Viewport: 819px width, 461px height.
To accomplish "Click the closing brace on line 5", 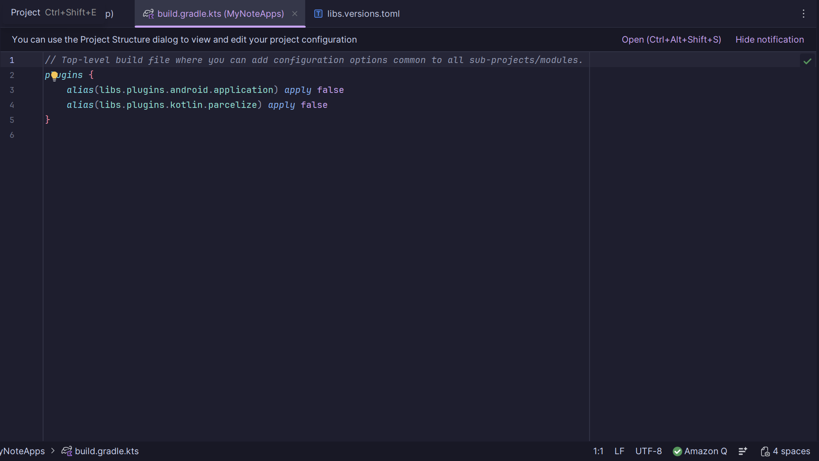I will [48, 120].
